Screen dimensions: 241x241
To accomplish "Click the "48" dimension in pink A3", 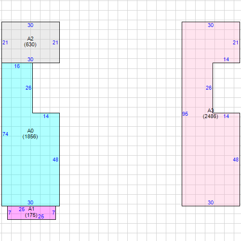I will coord(236,160).
